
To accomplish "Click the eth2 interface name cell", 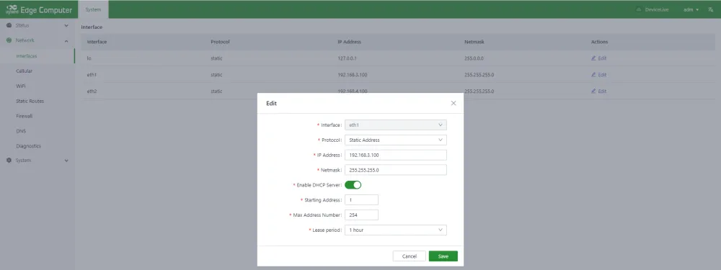I will click(x=92, y=91).
